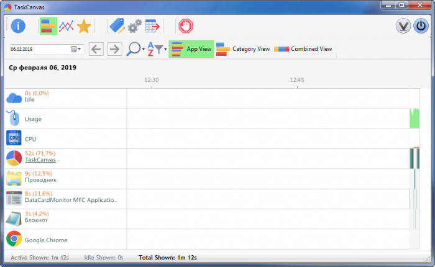Switch to App View
The height and width of the screenshot is (267, 435).
coord(191,49)
